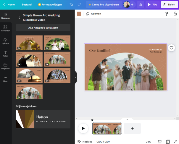Click Alle 7 pagina's toepassen

pyautogui.click(x=43, y=28)
